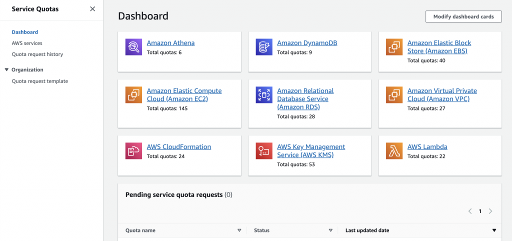Sort by Status column arrow
This screenshot has height=241, width=512.
tap(330, 230)
